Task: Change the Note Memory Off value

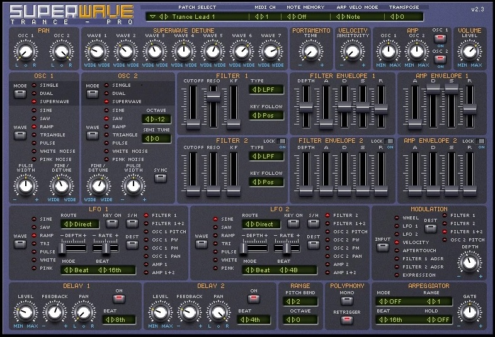Action: pos(297,17)
